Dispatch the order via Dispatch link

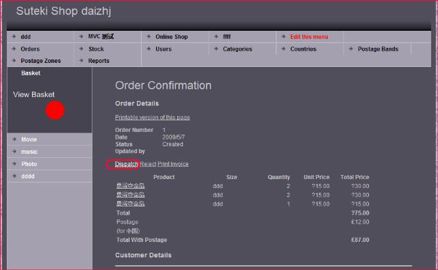coord(127,164)
